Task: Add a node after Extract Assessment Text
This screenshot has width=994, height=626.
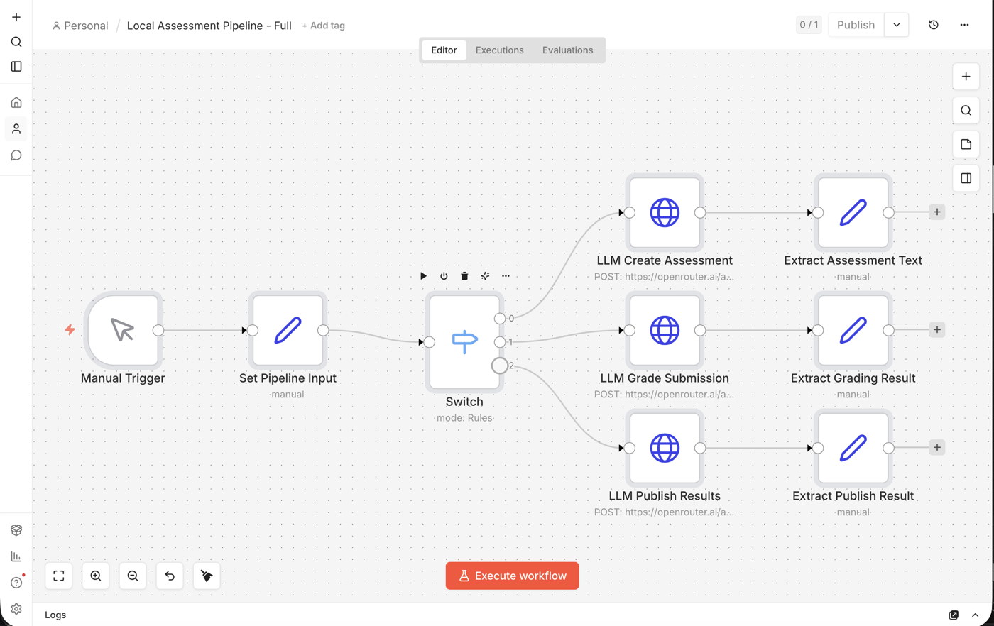Action: tap(937, 212)
